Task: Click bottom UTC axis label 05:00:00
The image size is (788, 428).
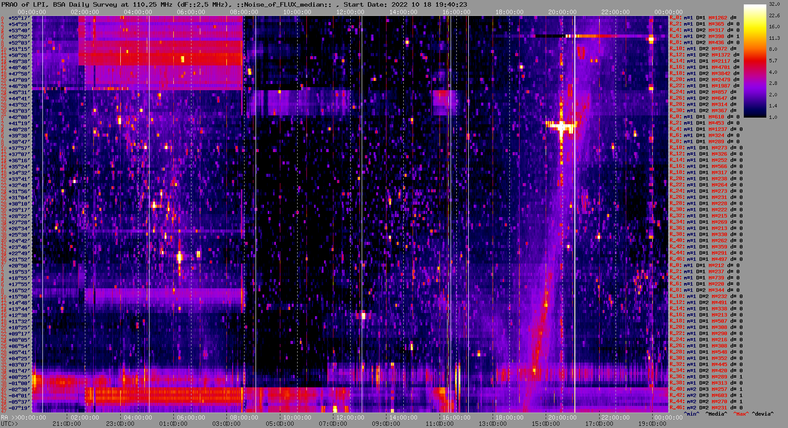Action: click(x=279, y=424)
